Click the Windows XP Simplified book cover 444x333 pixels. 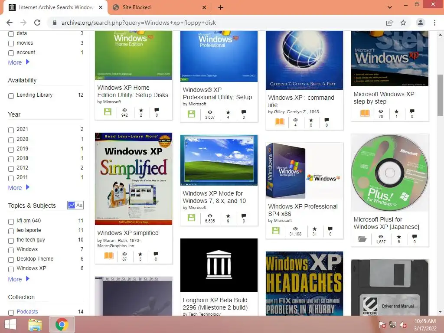(x=134, y=179)
